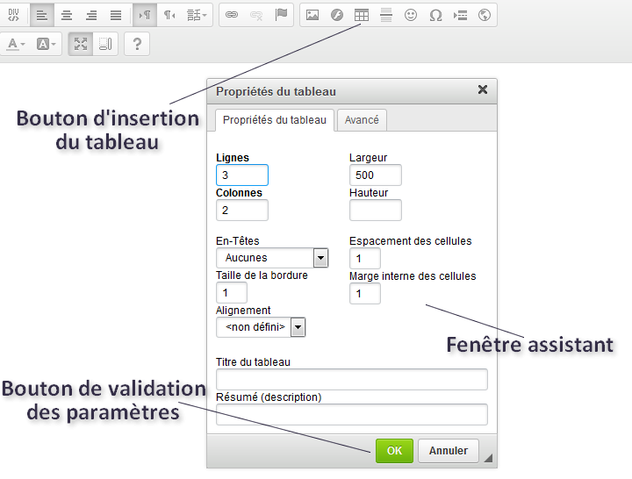Insert a link with the chain icon

coord(232,15)
